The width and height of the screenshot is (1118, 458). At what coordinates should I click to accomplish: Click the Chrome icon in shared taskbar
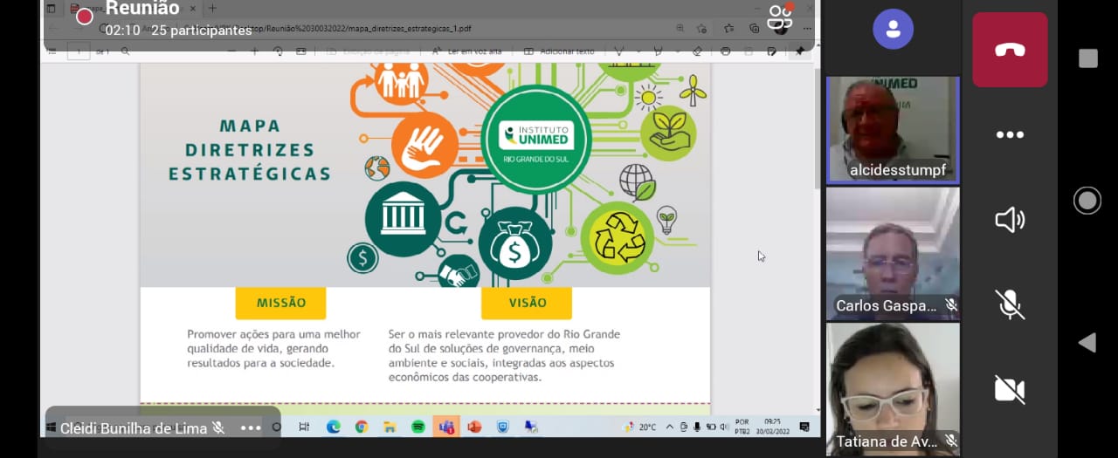click(362, 427)
